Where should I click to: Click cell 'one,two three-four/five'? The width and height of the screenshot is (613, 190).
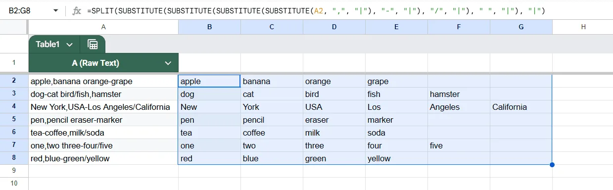pos(103,145)
